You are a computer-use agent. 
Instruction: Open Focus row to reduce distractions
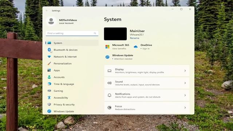(147, 108)
